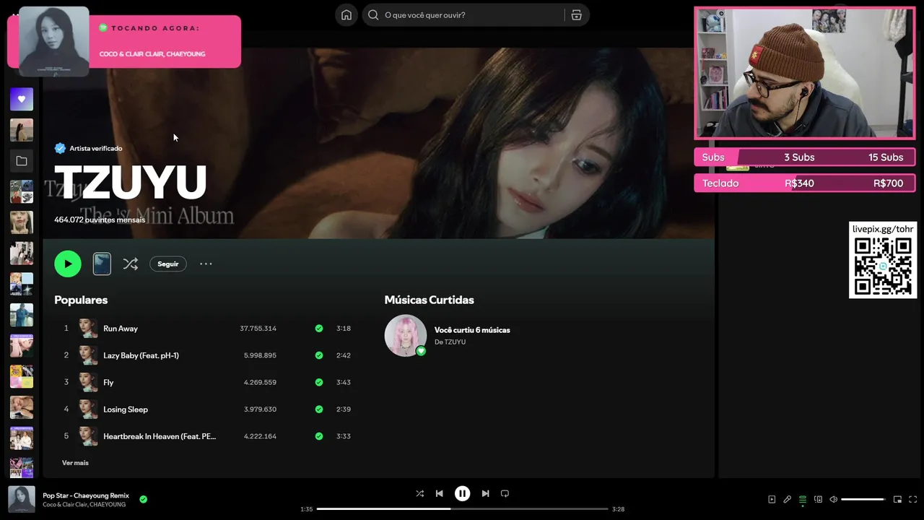Open more options for TZUYU artist
This screenshot has height=520, width=924.
tap(206, 264)
